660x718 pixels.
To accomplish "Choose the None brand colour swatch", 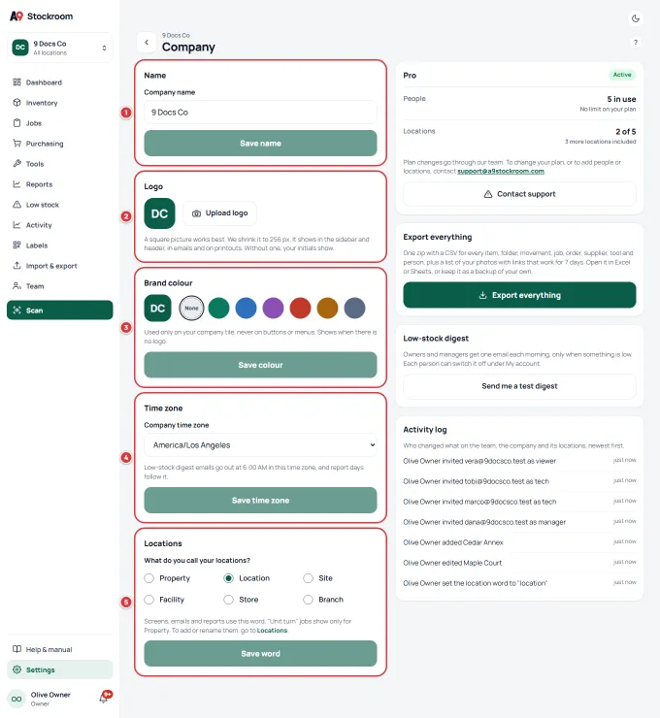I will click(x=191, y=309).
